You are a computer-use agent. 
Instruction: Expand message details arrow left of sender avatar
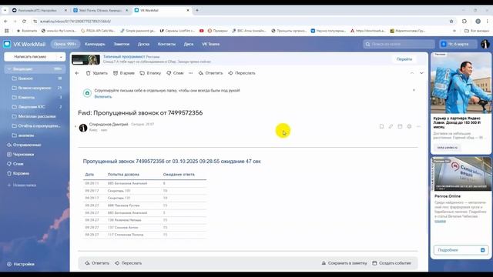75,127
